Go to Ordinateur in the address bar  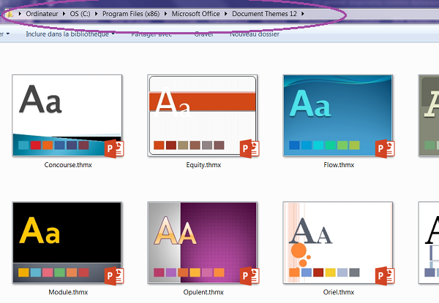click(42, 14)
